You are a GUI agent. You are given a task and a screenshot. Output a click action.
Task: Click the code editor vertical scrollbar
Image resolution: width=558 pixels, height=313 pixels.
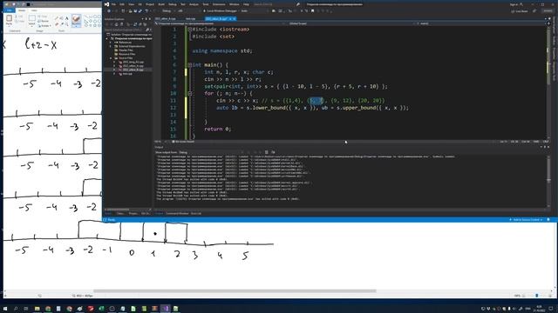(548, 83)
